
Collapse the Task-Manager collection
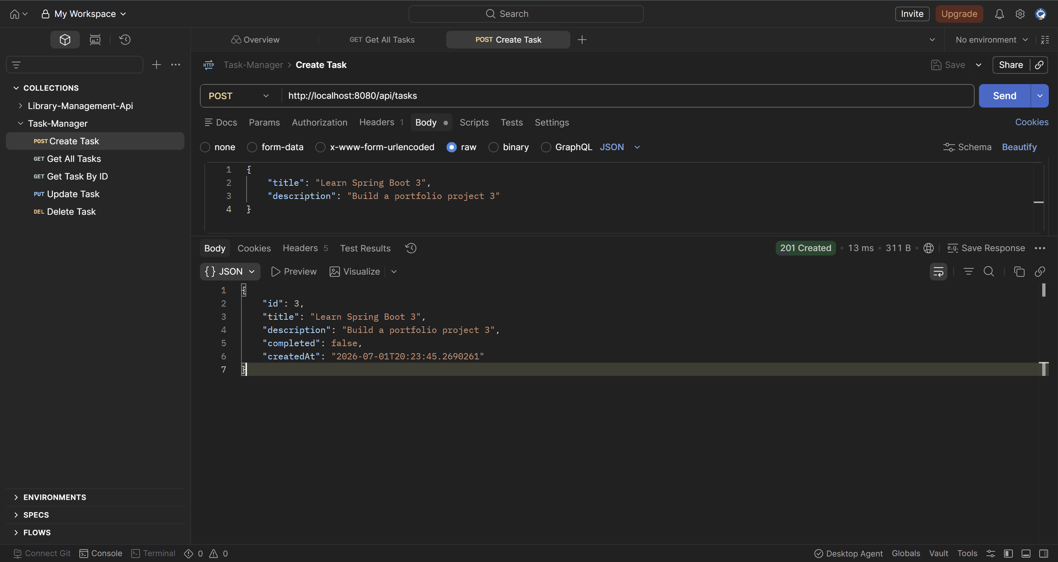coord(21,123)
